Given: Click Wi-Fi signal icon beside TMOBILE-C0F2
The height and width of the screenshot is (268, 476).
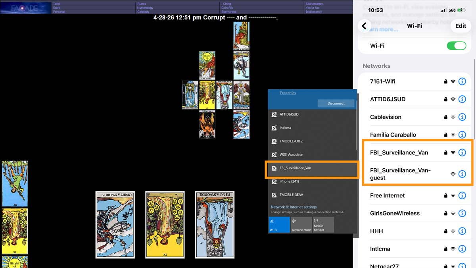Looking at the screenshot, I should tap(274, 141).
